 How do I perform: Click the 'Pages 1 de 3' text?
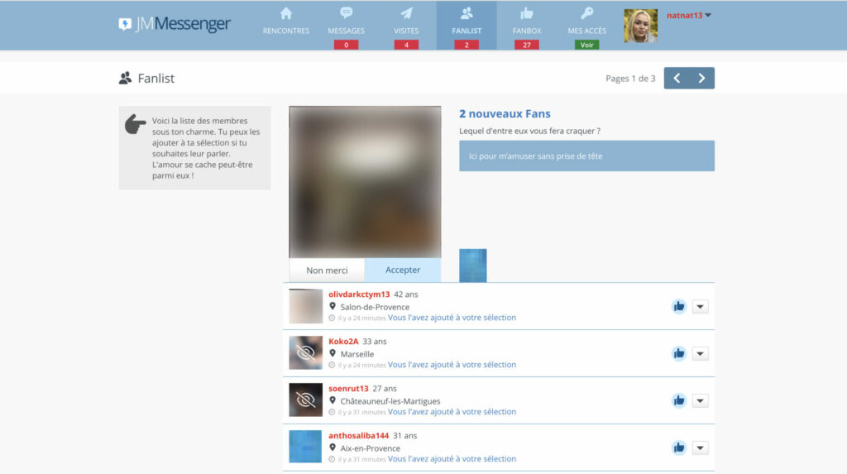point(630,79)
